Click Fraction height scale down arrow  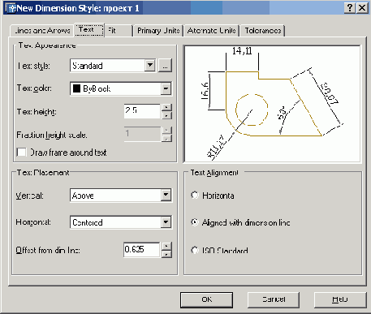(166, 138)
